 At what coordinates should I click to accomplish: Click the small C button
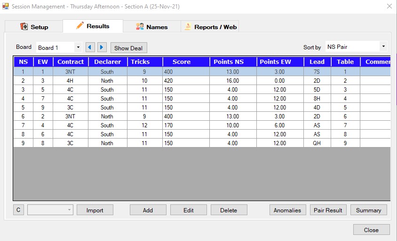pos(18,210)
